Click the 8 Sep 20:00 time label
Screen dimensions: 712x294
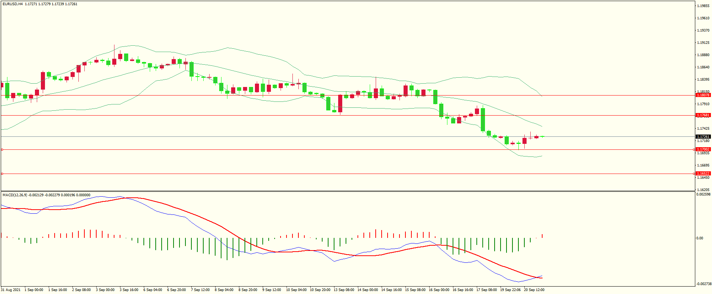248,290
